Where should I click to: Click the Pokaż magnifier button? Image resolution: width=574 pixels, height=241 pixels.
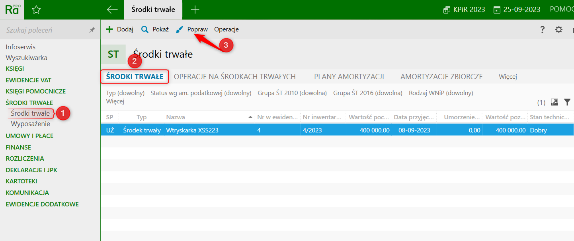tap(155, 29)
